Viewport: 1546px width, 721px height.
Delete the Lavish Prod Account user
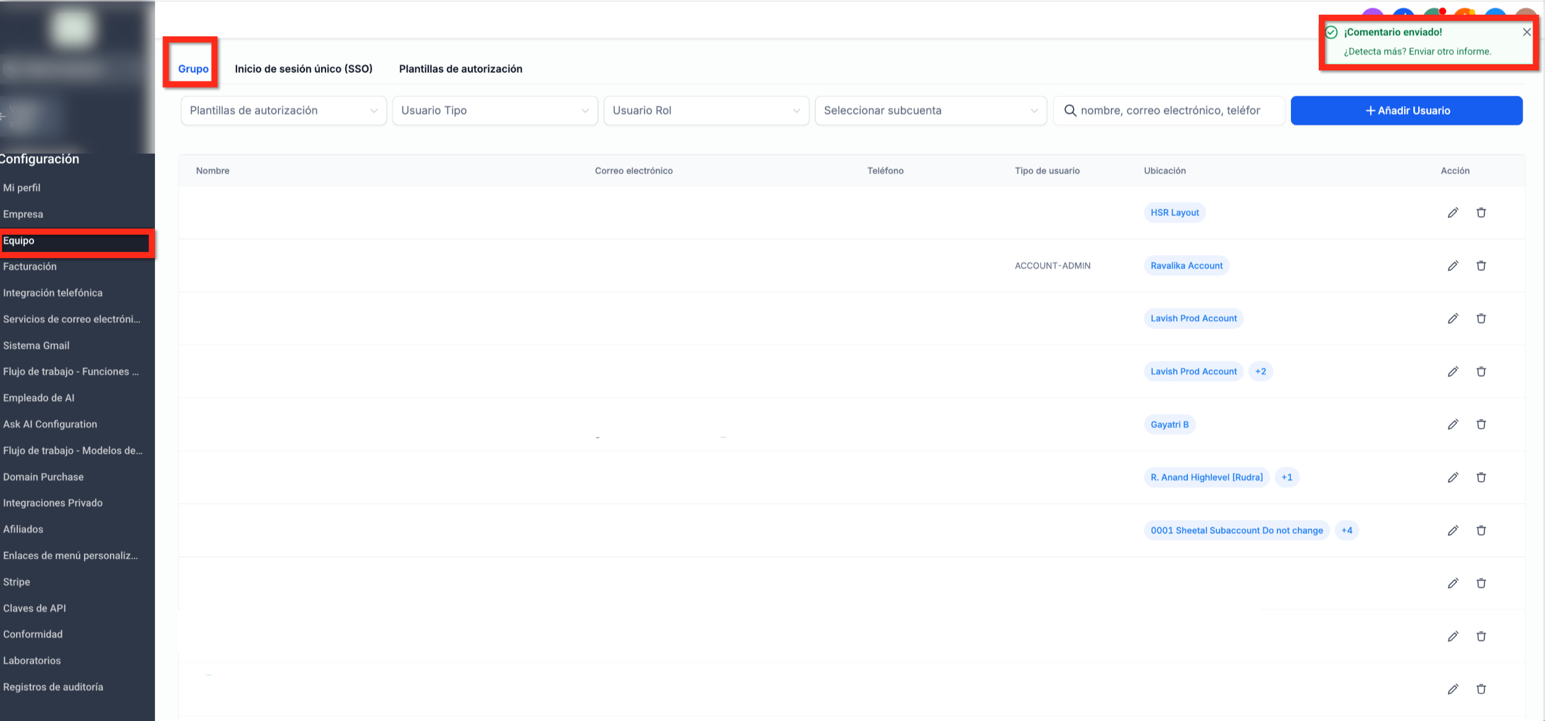pyautogui.click(x=1482, y=319)
